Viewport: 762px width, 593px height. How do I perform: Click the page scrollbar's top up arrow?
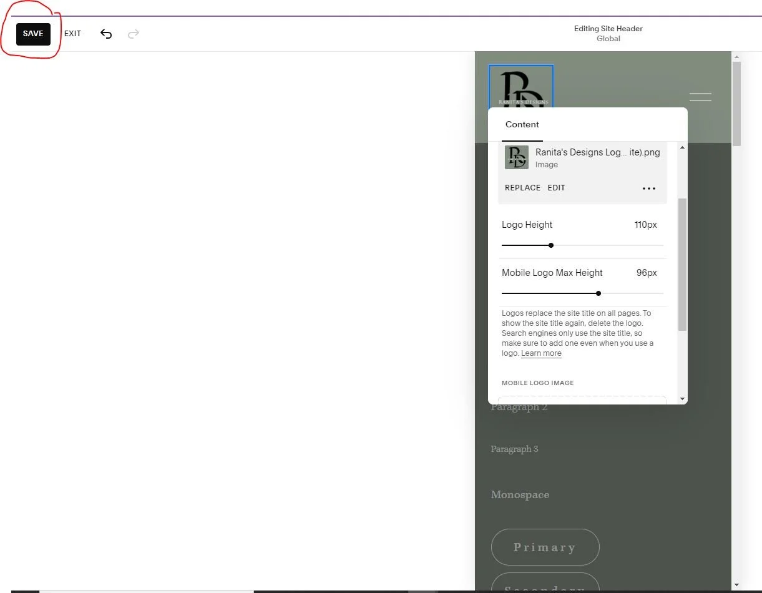pos(736,56)
